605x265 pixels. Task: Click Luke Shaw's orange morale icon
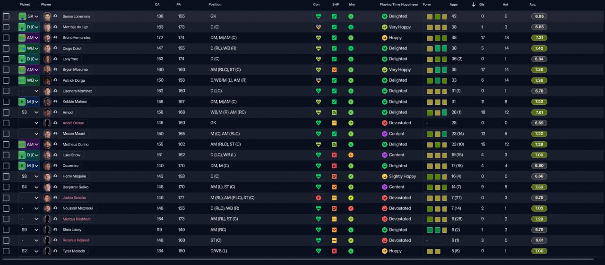coord(351,155)
